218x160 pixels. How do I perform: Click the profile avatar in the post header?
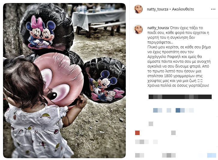point(138,9)
